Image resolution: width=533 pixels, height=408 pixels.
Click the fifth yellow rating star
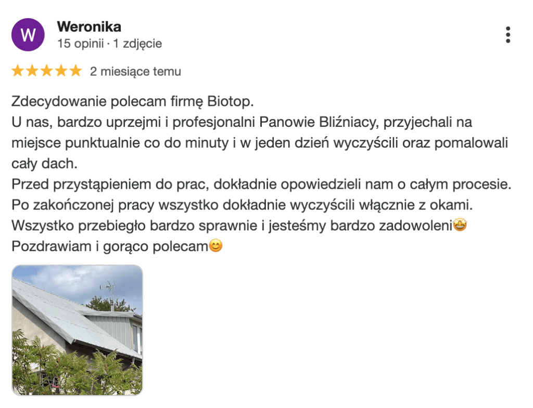75,71
